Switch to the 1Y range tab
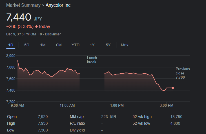206x134 pixels. tap(92, 45)
